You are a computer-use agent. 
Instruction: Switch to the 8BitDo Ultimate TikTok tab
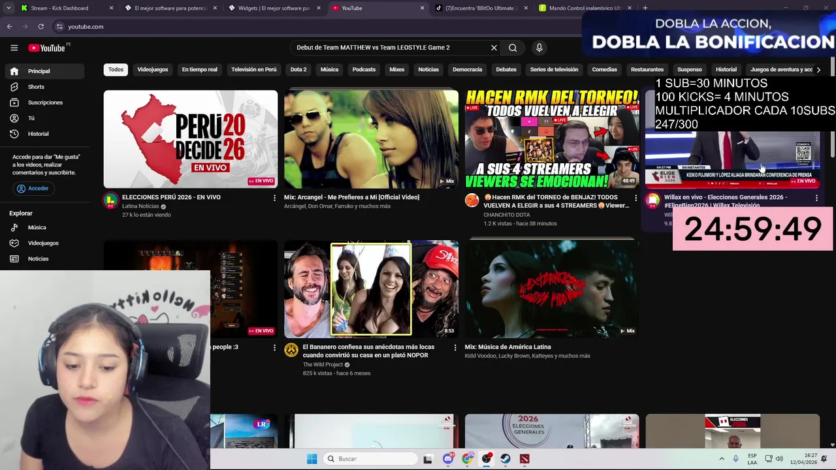coord(481,8)
